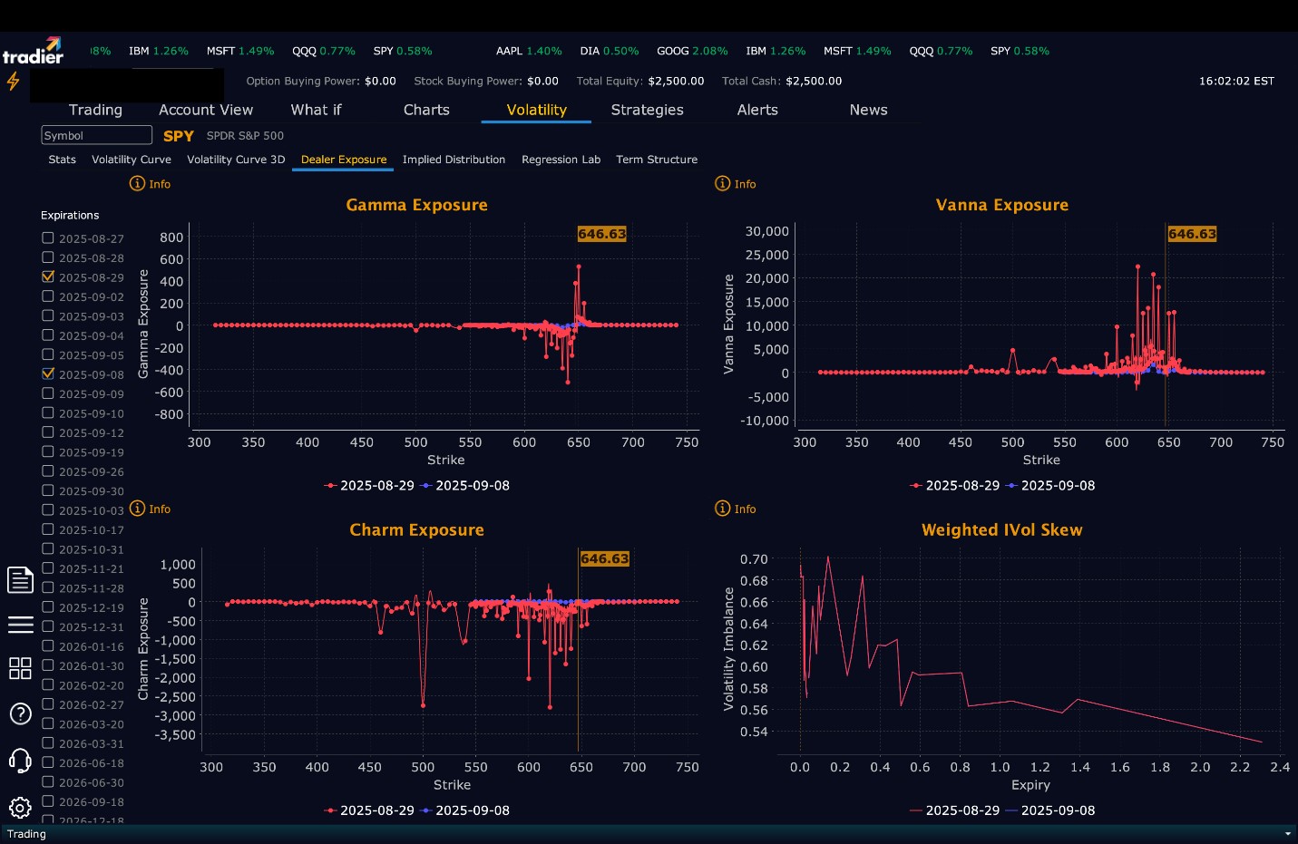The image size is (1298, 844).
Task: Toggle 2025-09-08 series in Vanna Exposure legend
Action: tap(1050, 485)
